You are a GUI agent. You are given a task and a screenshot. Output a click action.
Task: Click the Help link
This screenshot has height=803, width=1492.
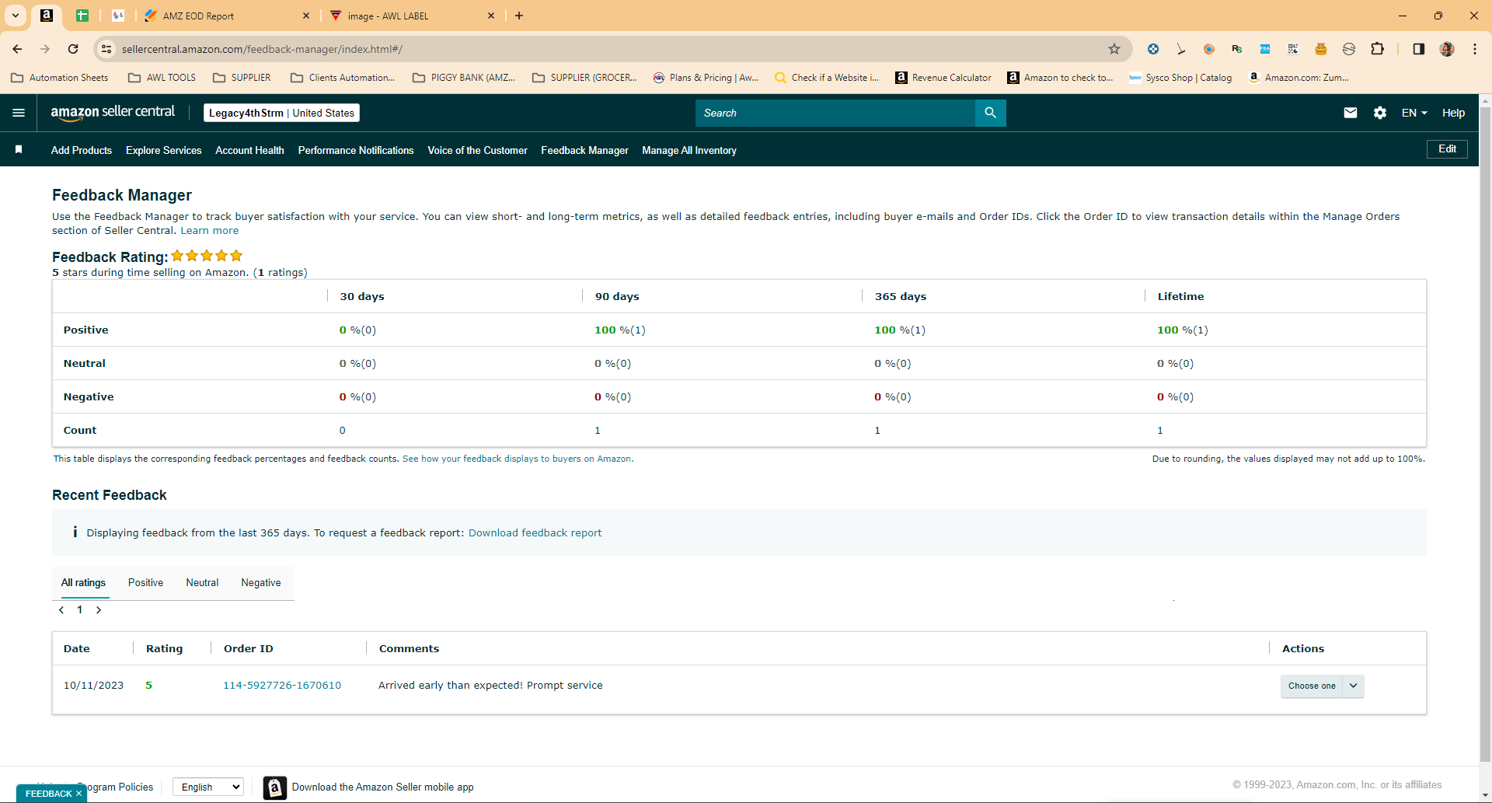(1453, 113)
